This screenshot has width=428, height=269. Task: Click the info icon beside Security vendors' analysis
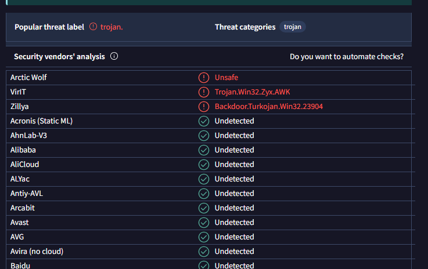[x=114, y=56]
